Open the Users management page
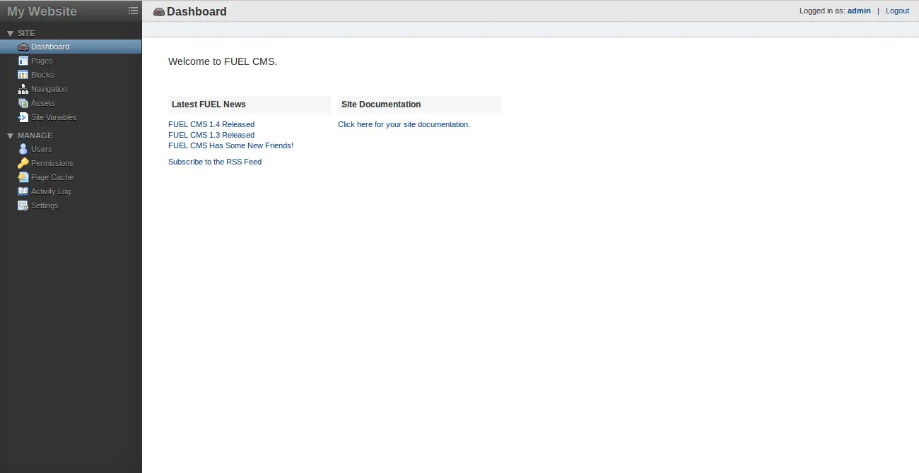Viewport: 919px width, 473px height. point(71,149)
